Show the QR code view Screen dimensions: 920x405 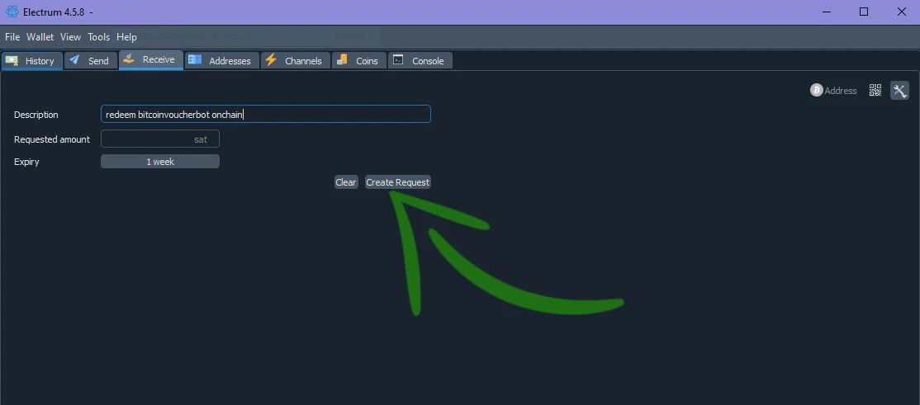coord(875,91)
